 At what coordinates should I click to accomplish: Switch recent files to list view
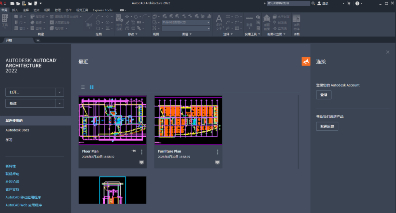83,87
